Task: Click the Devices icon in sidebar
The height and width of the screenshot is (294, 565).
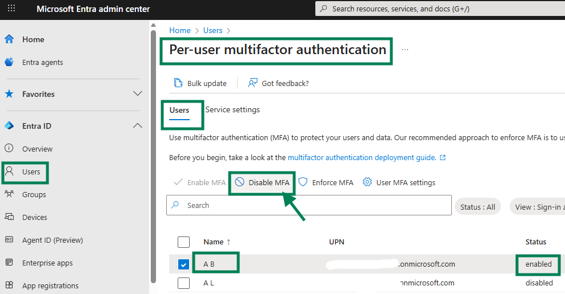Action: [x=9, y=217]
